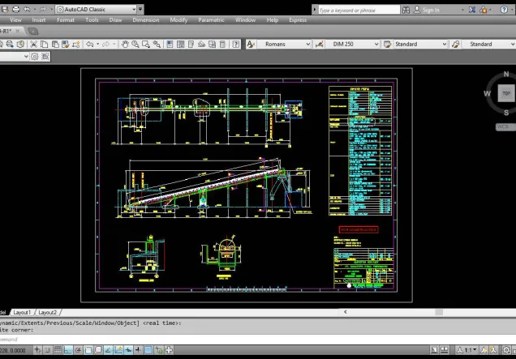The image size is (516, 359).
Task: Open the Parametric menu
Action: coord(211,20)
